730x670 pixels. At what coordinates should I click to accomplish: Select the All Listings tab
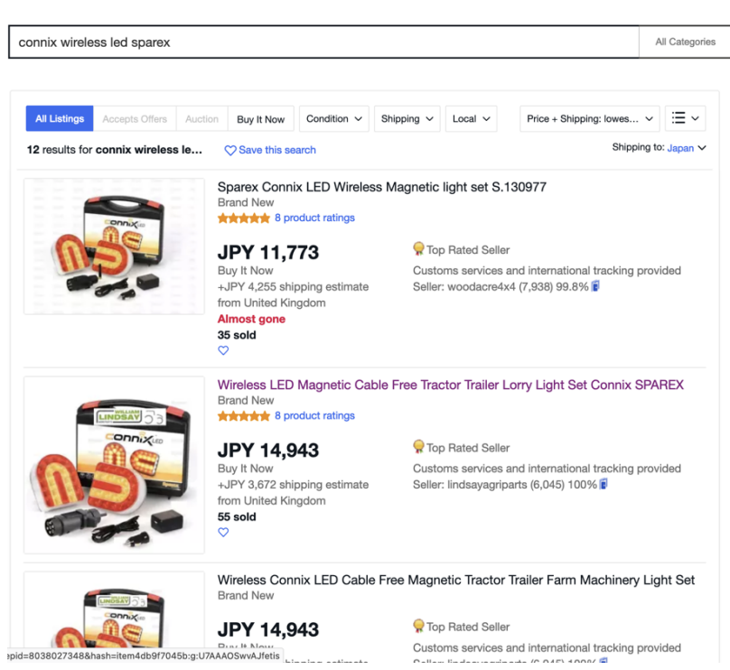[60, 118]
